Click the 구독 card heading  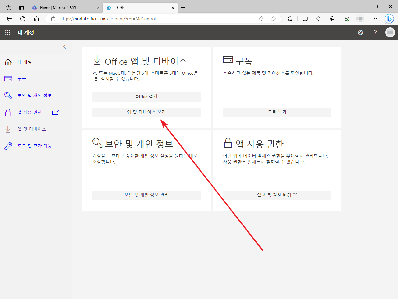tap(244, 61)
